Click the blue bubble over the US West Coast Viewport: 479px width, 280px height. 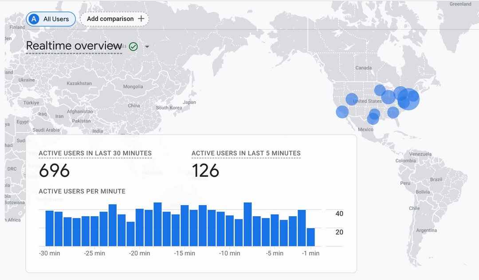pos(342,112)
